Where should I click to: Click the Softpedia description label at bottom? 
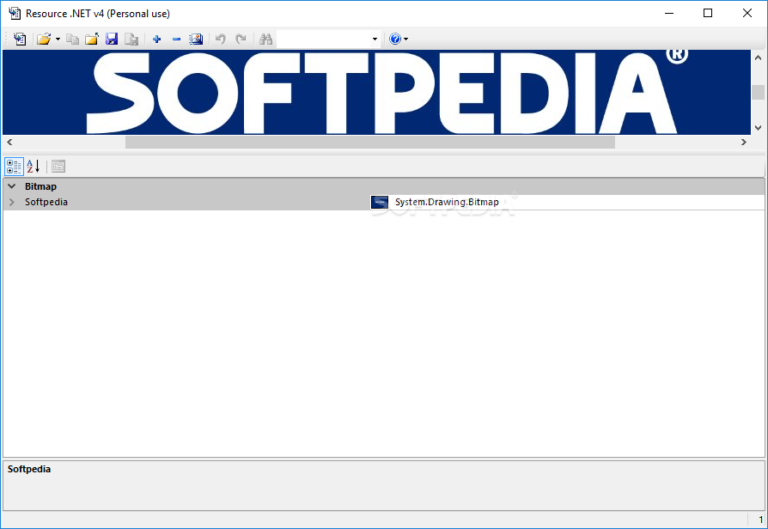[x=29, y=469]
